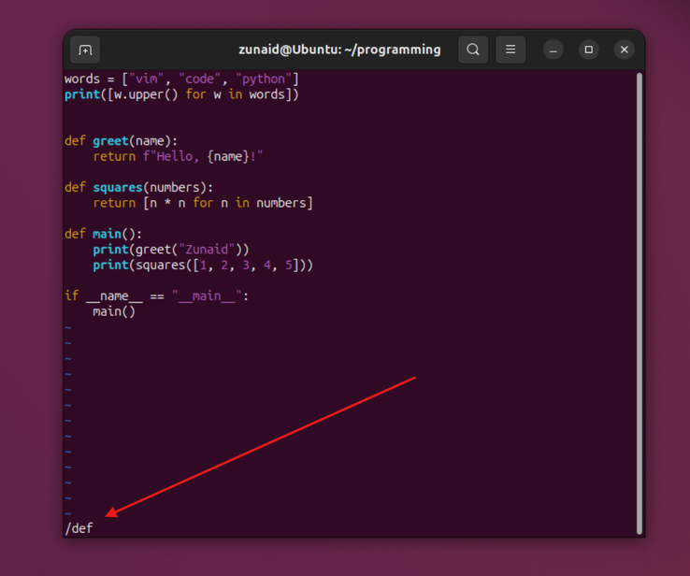Click the line def squares(numbers):
The height and width of the screenshot is (576, 690).
click(139, 187)
